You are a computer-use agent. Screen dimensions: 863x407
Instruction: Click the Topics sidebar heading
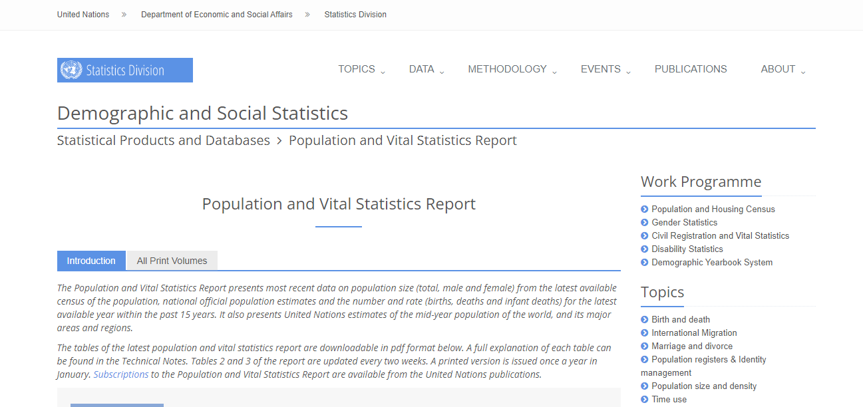click(x=662, y=292)
